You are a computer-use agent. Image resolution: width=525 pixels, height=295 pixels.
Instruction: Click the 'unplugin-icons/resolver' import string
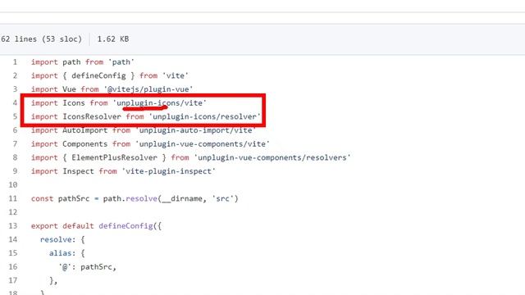pyautogui.click(x=204, y=116)
